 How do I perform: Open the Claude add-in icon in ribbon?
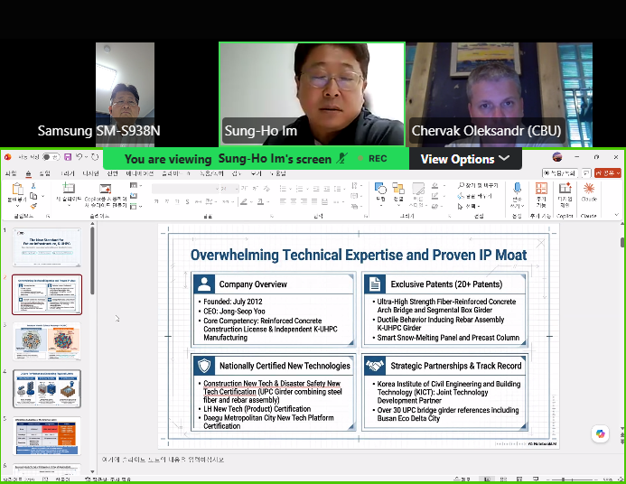(x=589, y=189)
